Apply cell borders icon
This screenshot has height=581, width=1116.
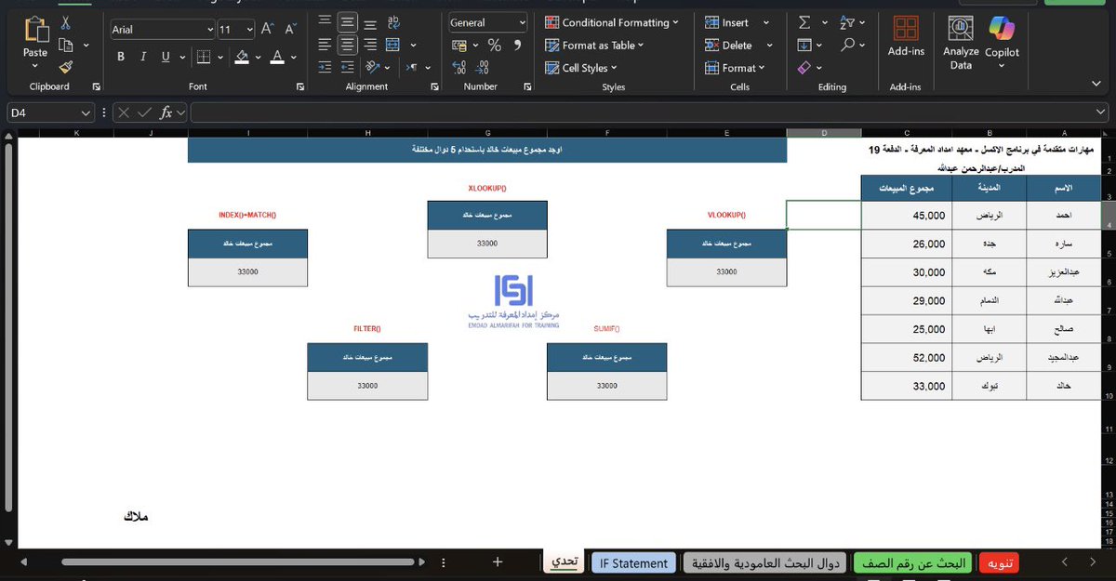203,57
